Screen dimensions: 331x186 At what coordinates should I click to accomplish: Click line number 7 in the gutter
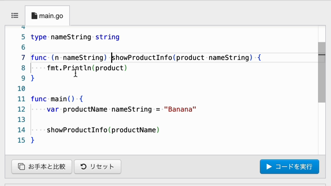23,57
